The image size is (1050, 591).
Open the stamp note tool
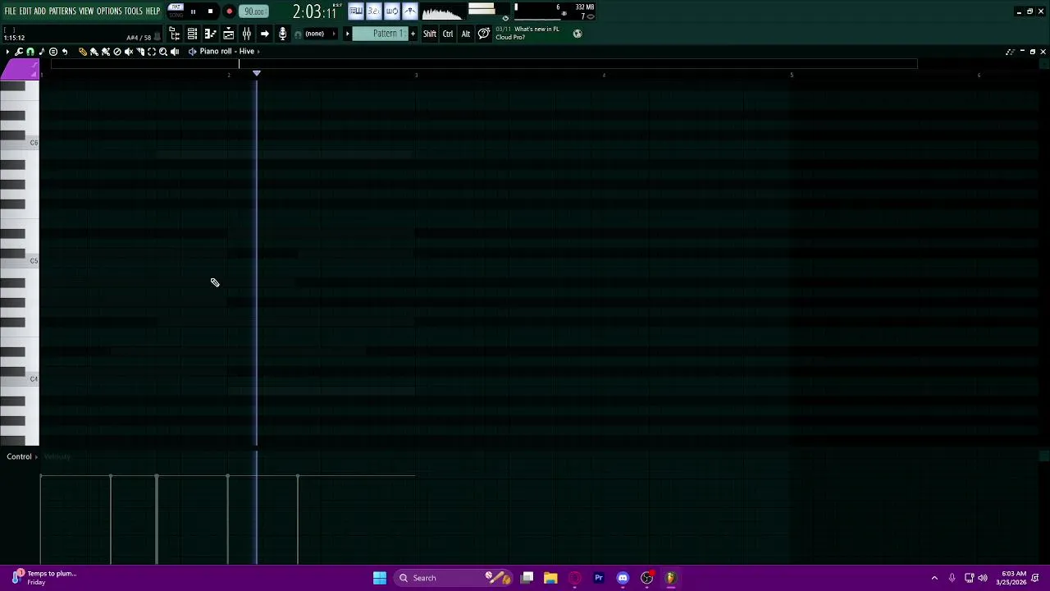coord(42,52)
